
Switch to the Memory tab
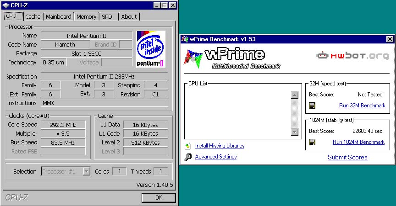[x=86, y=16]
